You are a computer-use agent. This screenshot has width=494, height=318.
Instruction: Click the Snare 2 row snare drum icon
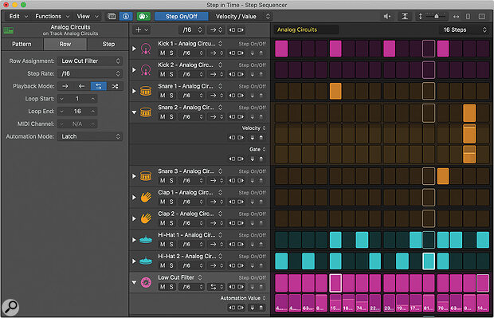pyautogui.click(x=146, y=112)
